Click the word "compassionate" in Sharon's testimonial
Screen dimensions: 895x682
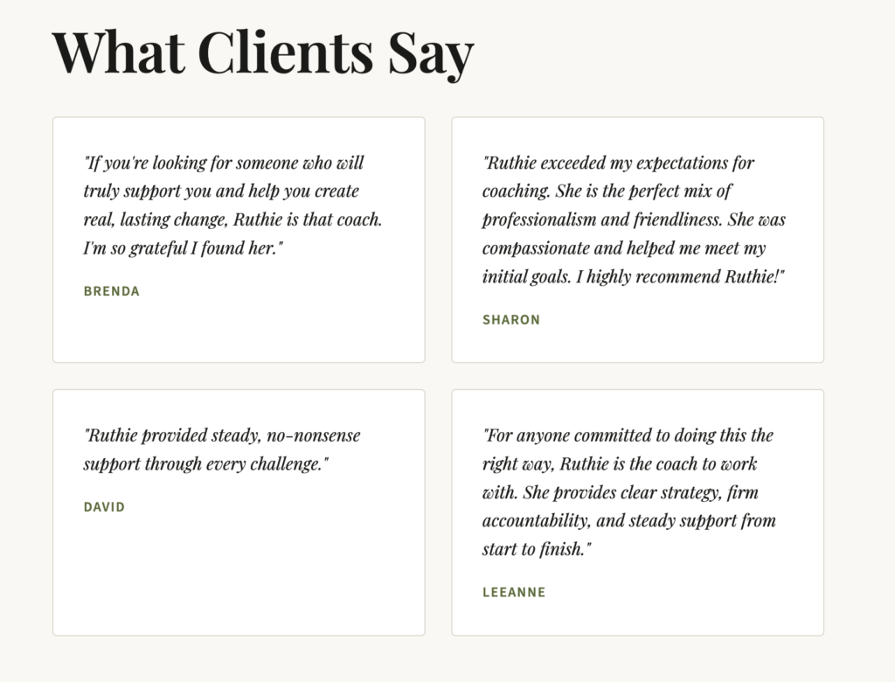(x=535, y=248)
